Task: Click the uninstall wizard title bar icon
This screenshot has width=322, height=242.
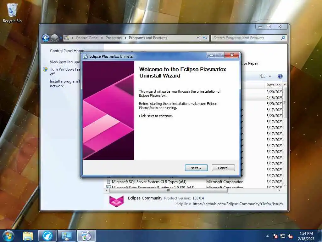Action: point(85,56)
